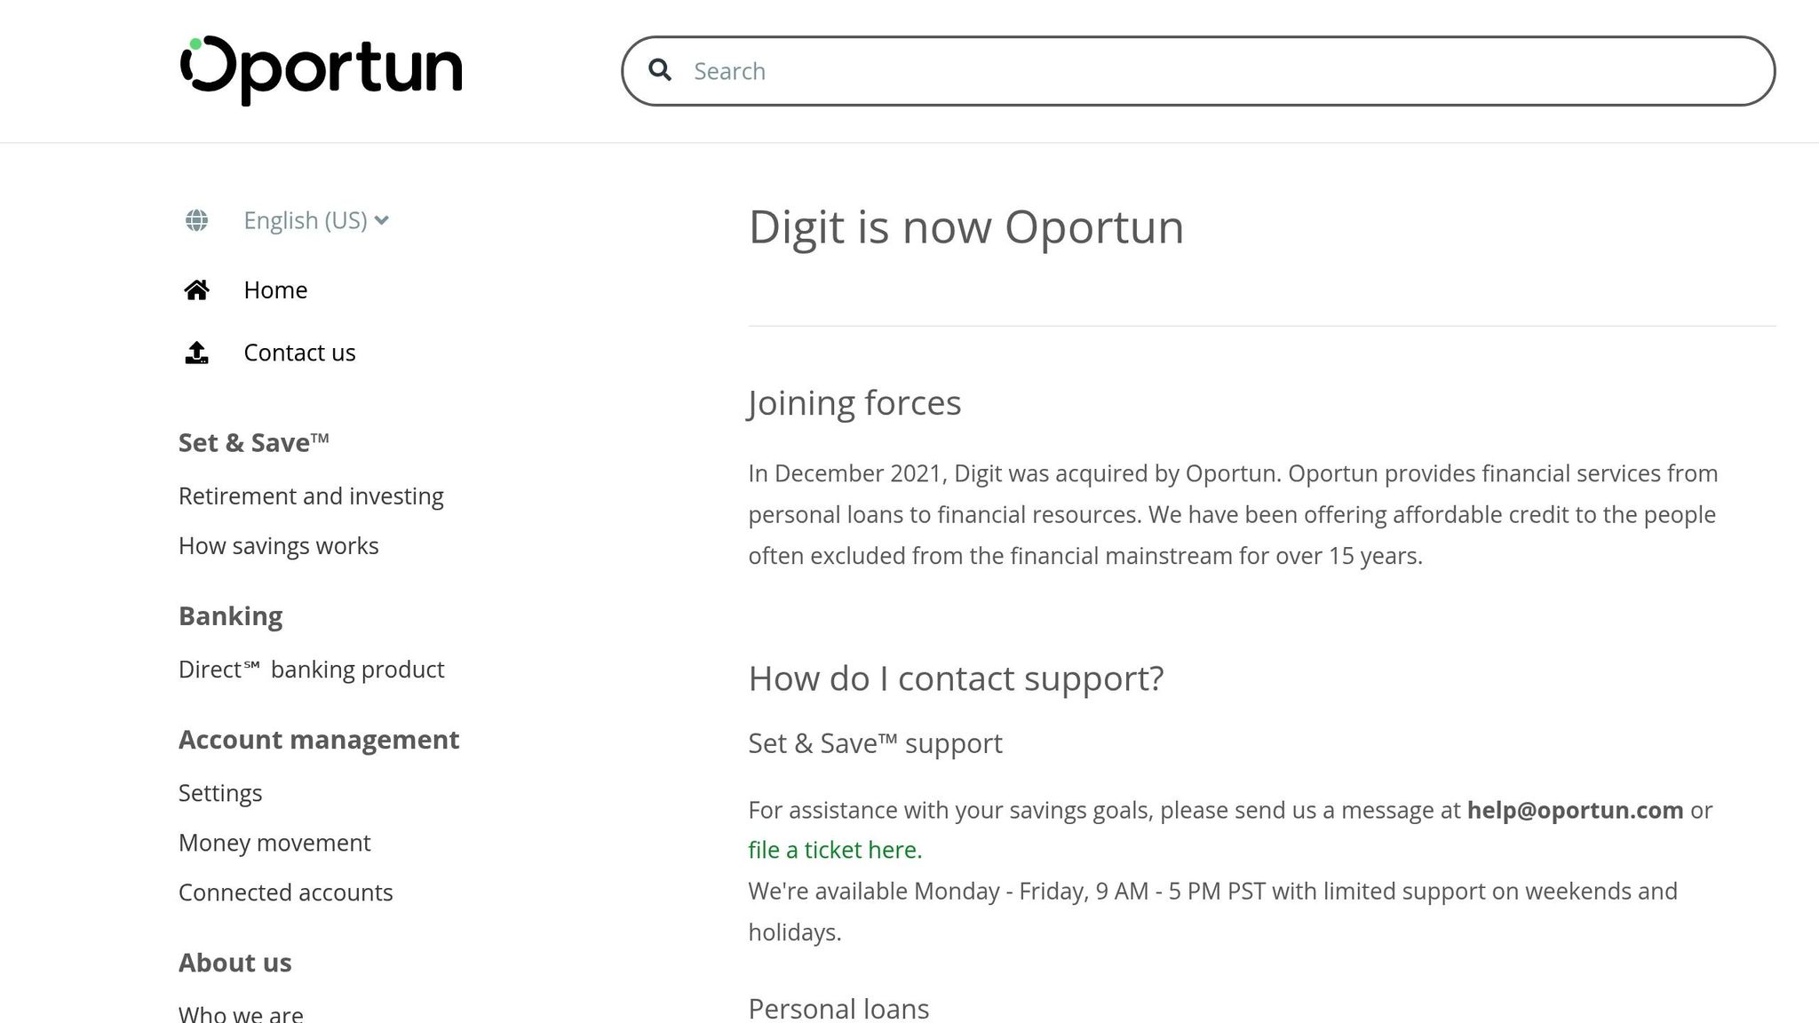Click the Oportun logo

pos(321,70)
